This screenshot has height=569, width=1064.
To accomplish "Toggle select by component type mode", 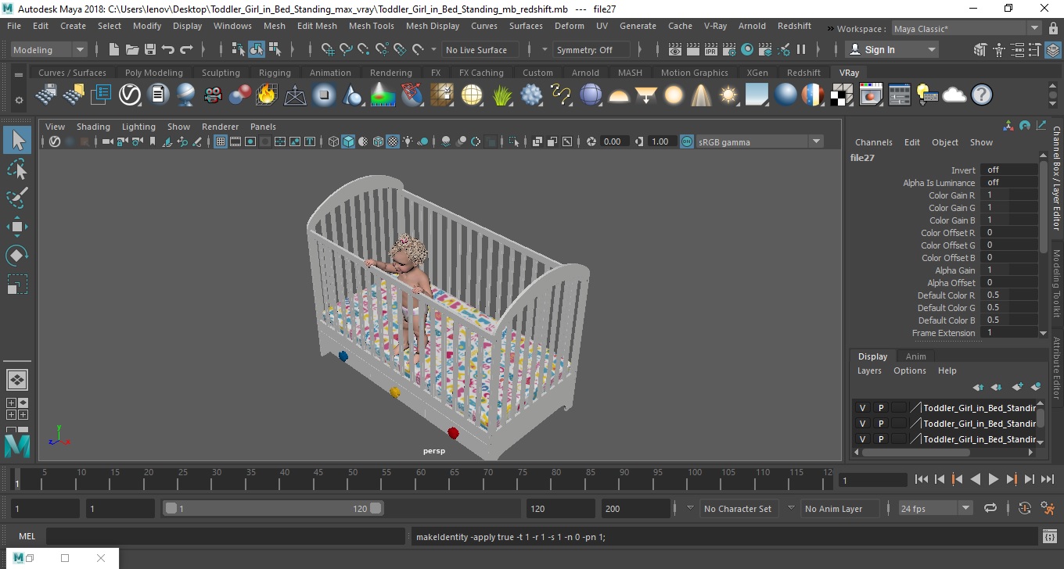I will point(275,49).
